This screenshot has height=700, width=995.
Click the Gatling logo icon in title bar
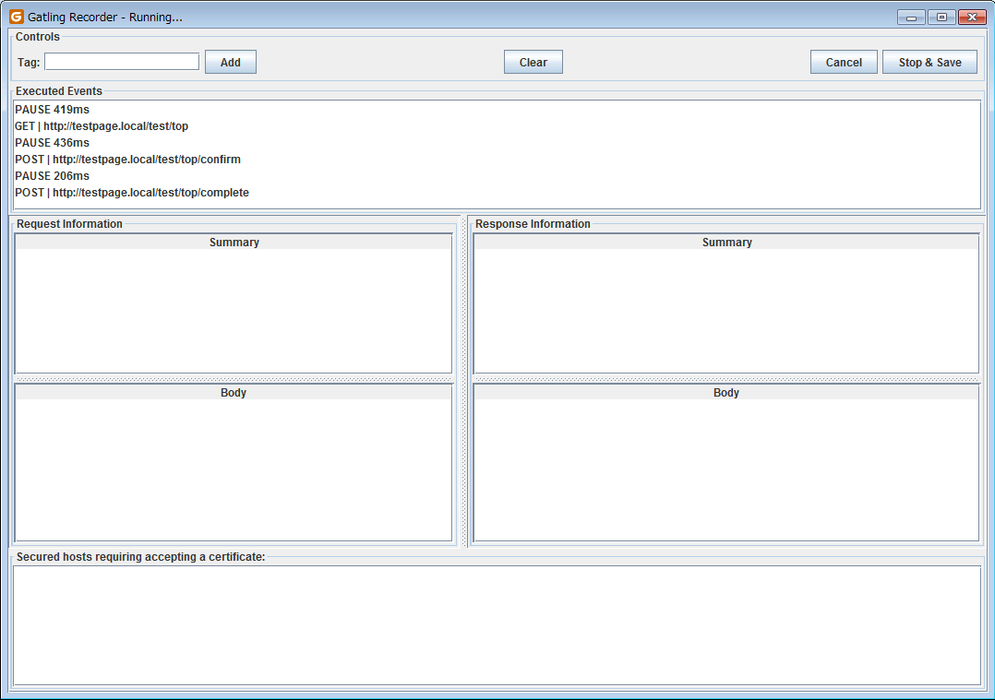[17, 17]
